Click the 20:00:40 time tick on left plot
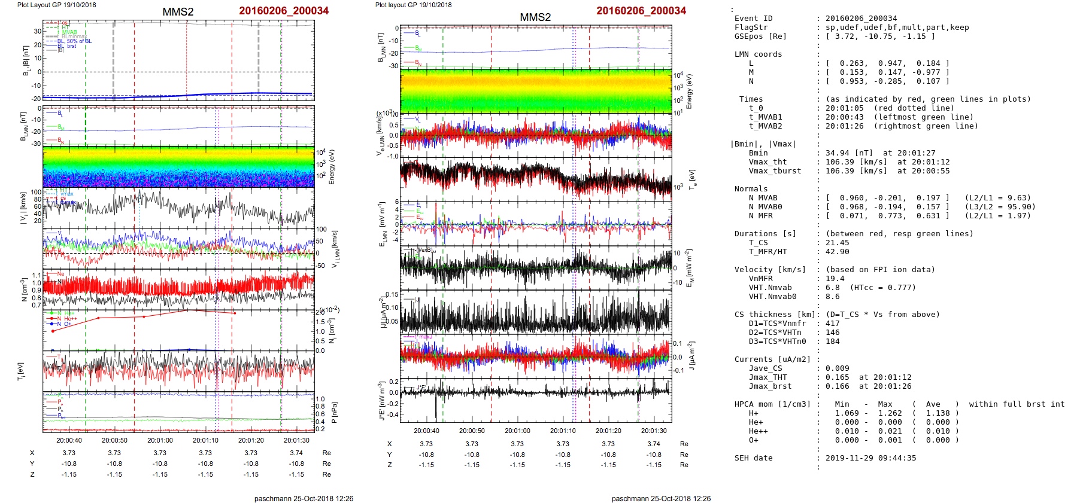Image resolution: width=1080 pixels, height=503 pixels. click(69, 440)
